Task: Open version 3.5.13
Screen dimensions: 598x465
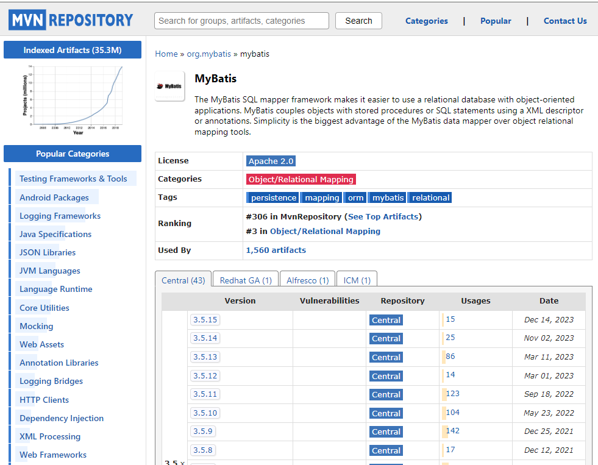Action: [x=205, y=357]
